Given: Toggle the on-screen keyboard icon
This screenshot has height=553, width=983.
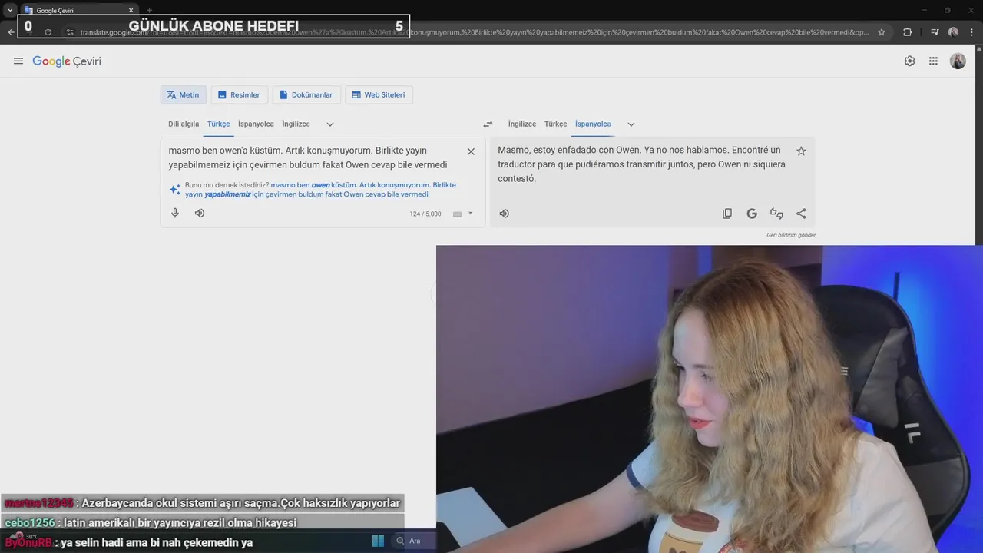Looking at the screenshot, I should 458,214.
